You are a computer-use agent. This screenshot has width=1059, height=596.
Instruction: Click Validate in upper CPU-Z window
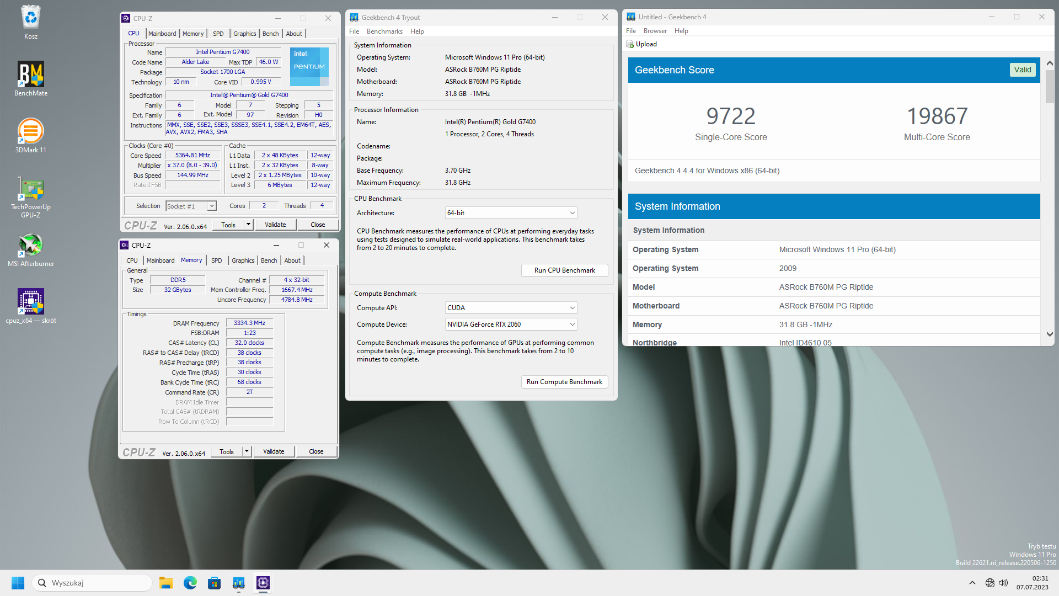coord(275,225)
